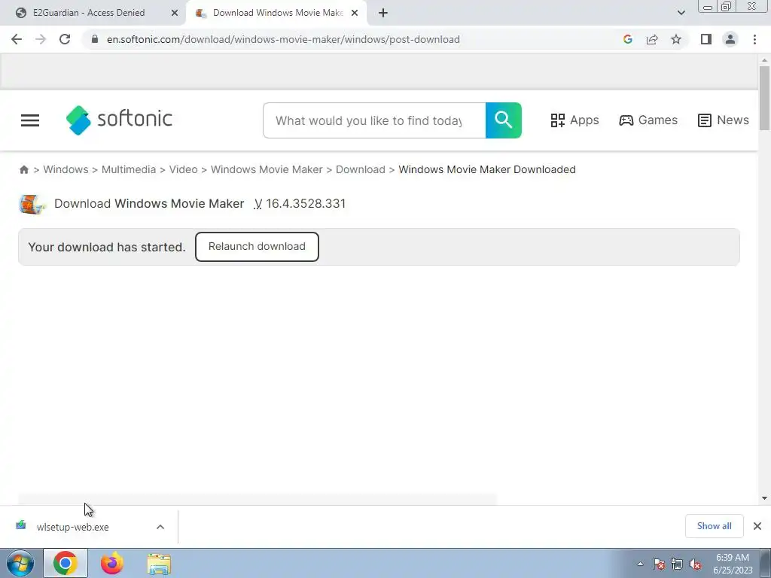Image resolution: width=771 pixels, height=578 pixels.
Task: Launch Firefox from taskbar
Action: (x=112, y=563)
